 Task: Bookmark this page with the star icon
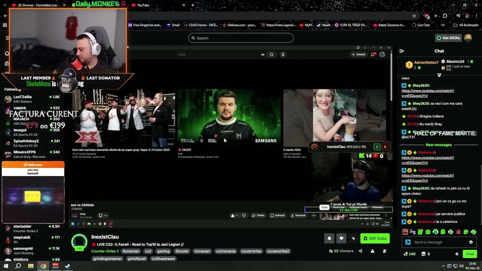coord(414,16)
